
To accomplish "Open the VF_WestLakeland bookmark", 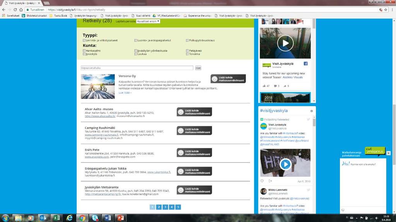I will click(166, 15).
